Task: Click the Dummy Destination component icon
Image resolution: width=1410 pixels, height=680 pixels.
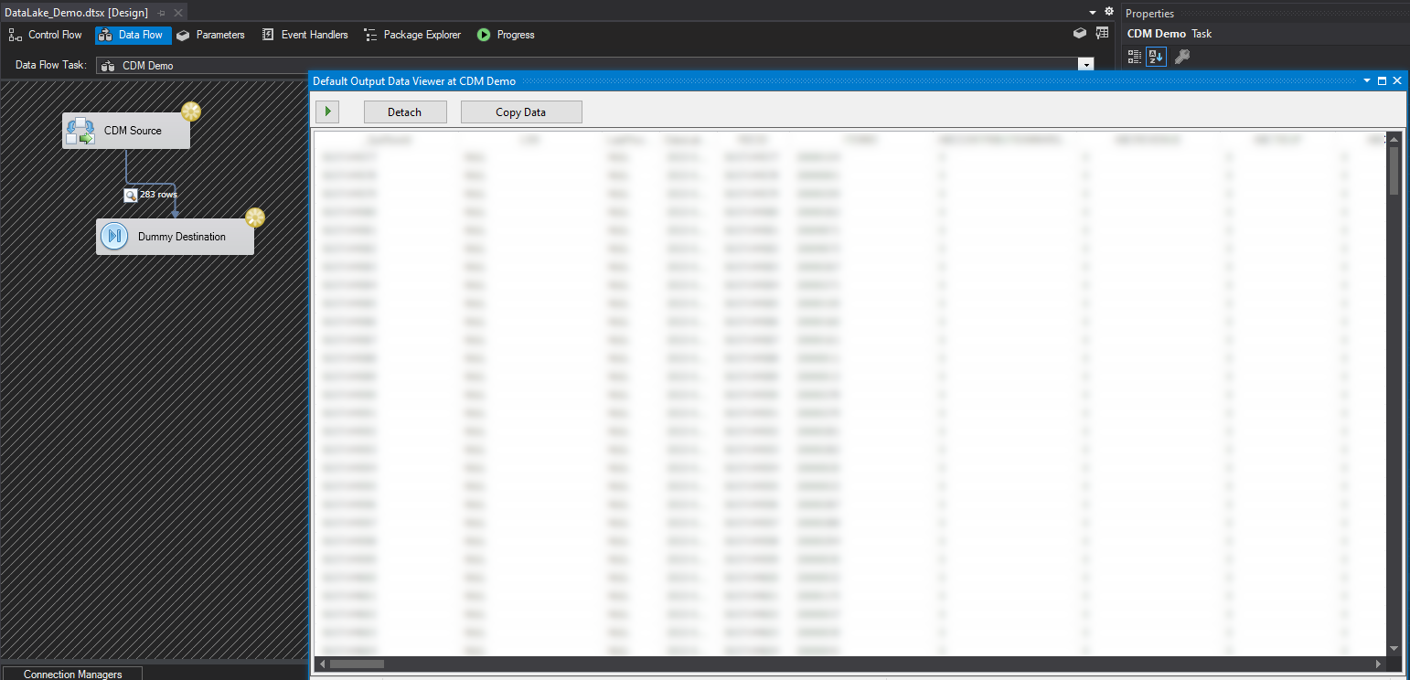Action: (114, 237)
